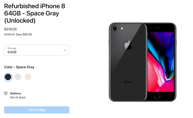Image resolution: width=193 pixels, height=118 pixels.
Task: Click the rear camera lens on the phone
Action: coord(115,28)
